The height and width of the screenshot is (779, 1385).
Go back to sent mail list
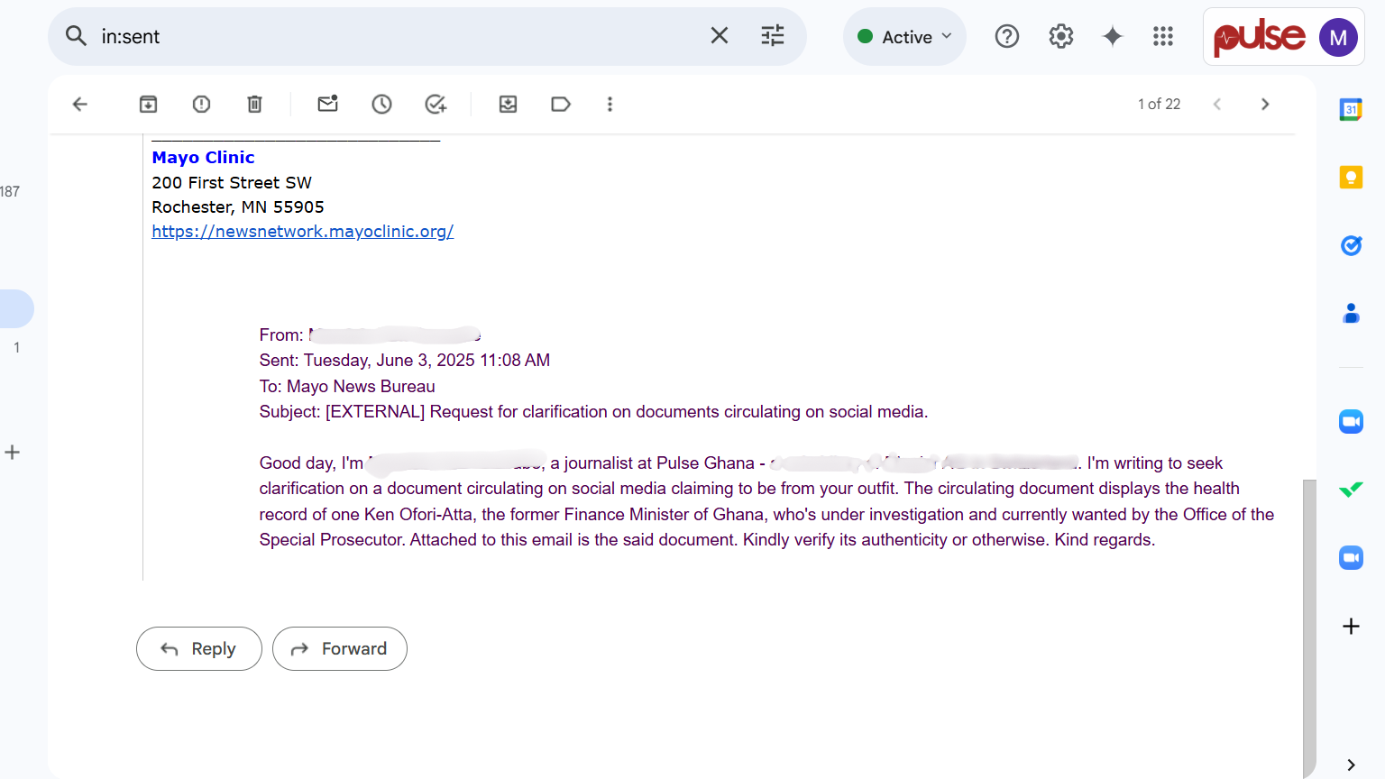(80, 105)
